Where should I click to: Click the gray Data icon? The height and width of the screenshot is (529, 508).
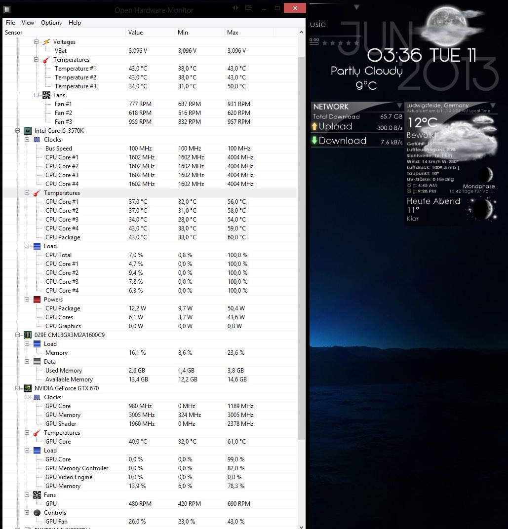37,362
